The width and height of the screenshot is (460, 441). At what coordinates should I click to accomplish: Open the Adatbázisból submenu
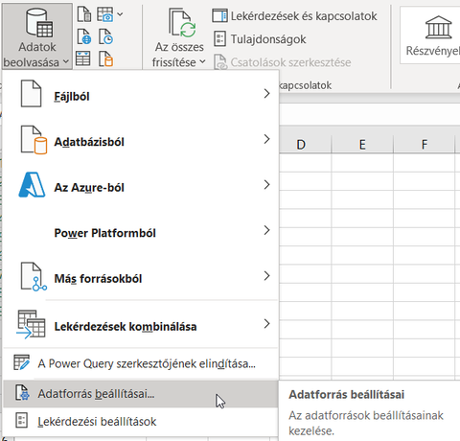tap(141, 140)
